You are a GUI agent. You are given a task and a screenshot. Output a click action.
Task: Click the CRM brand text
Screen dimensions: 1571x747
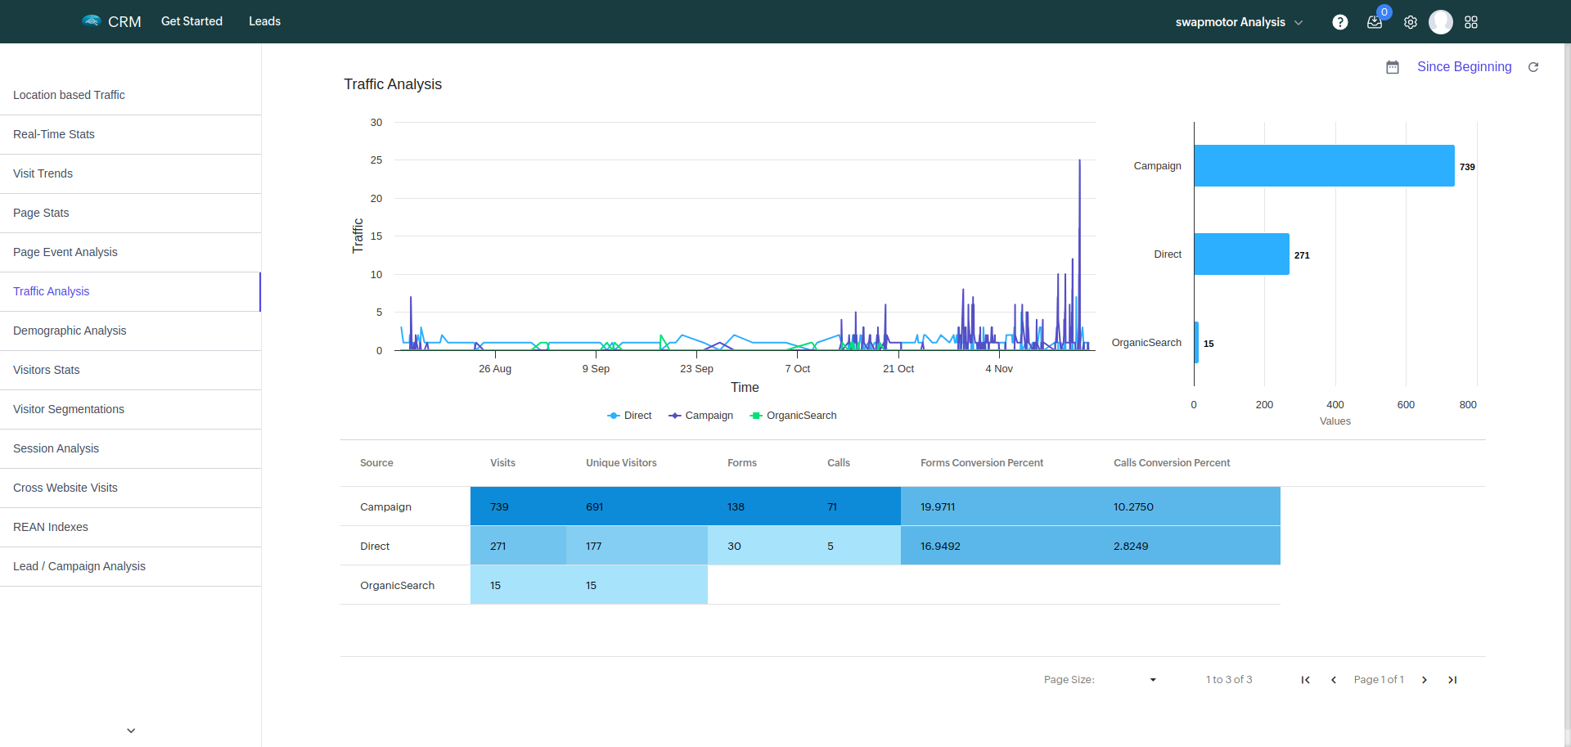124,22
